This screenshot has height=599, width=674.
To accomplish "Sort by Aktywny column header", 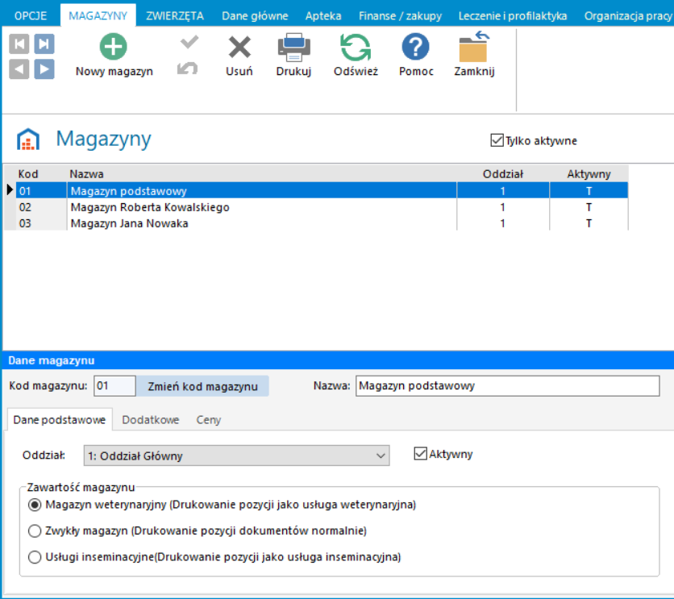I will point(589,174).
